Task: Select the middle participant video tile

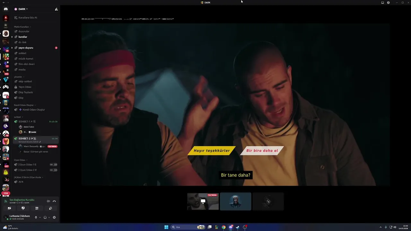Action: (236, 201)
